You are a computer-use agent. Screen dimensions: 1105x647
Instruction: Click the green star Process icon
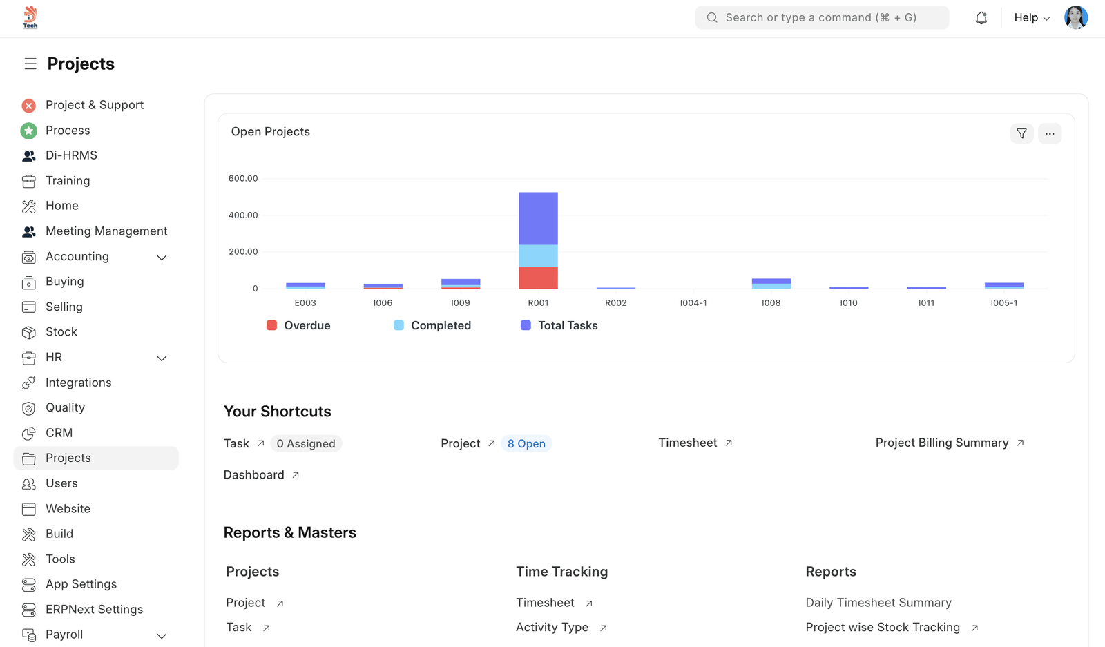[29, 131]
